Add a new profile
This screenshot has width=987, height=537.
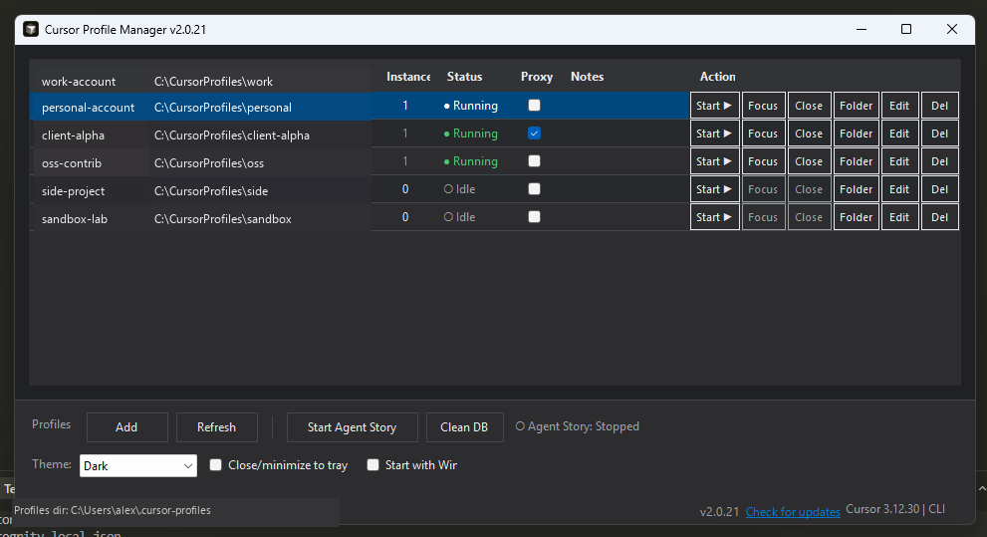pos(127,427)
